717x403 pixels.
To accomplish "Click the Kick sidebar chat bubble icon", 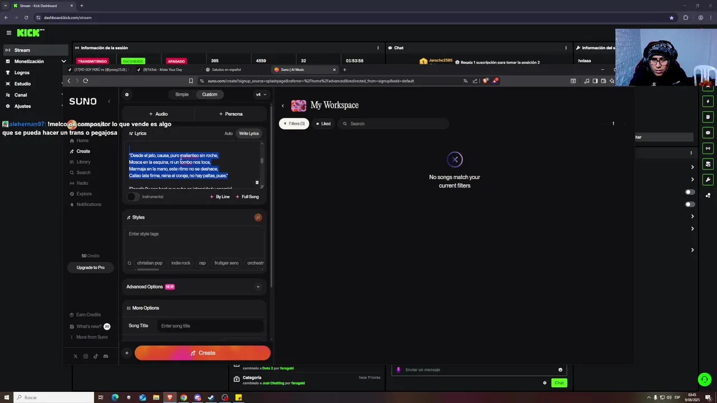I will click(x=708, y=133).
